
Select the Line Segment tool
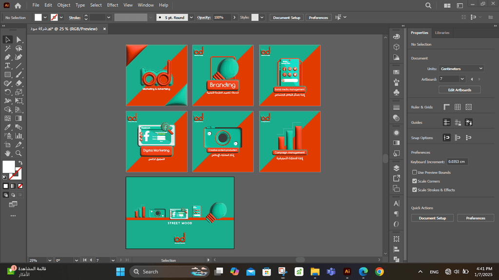[19, 66]
